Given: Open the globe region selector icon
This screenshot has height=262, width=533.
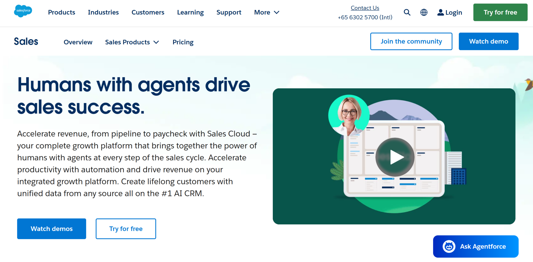Looking at the screenshot, I should tap(424, 12).
